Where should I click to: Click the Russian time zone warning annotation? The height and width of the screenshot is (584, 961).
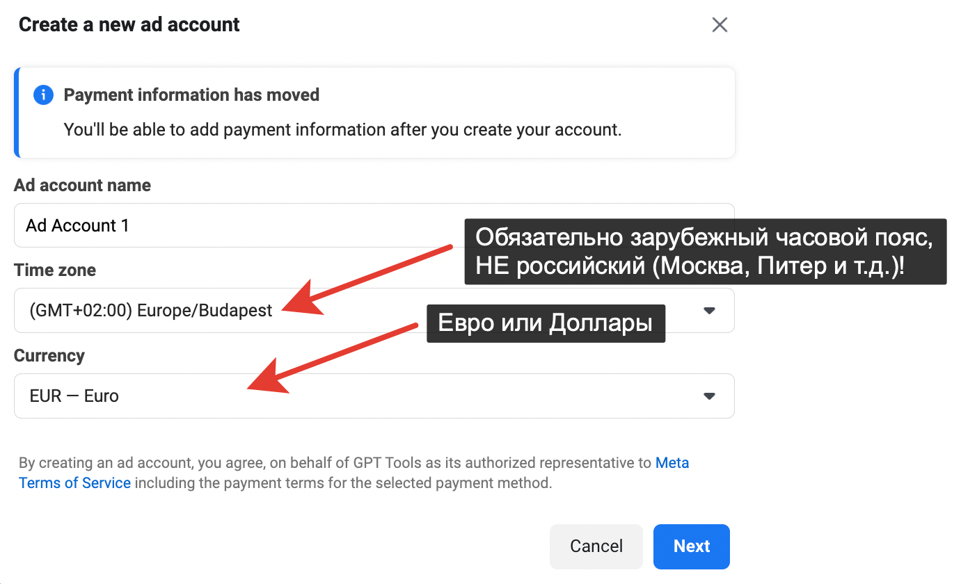point(704,252)
